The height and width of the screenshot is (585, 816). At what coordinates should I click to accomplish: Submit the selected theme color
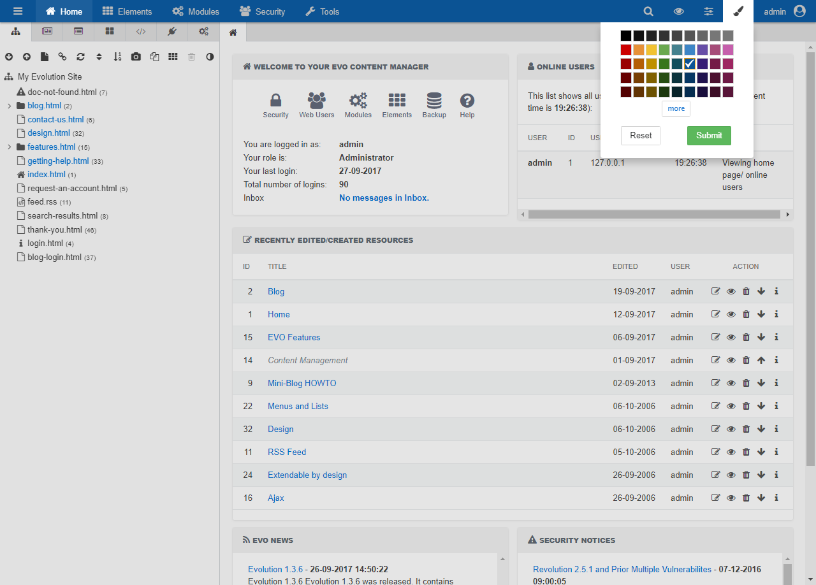coord(709,136)
